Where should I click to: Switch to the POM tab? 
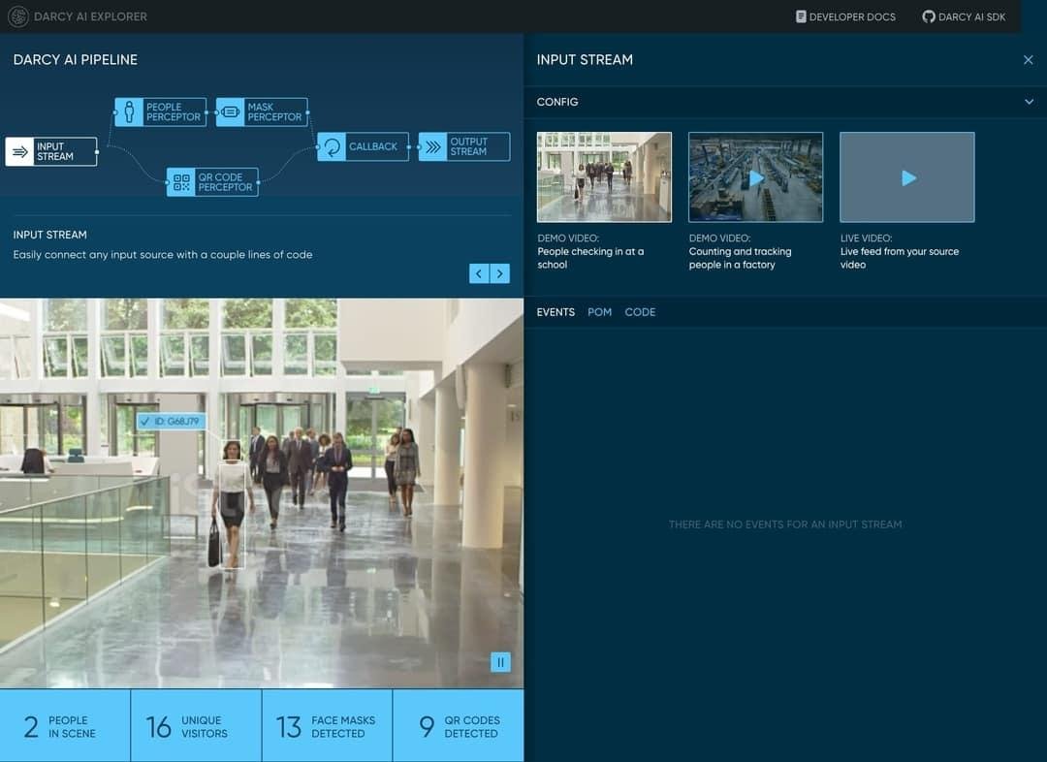pos(600,312)
